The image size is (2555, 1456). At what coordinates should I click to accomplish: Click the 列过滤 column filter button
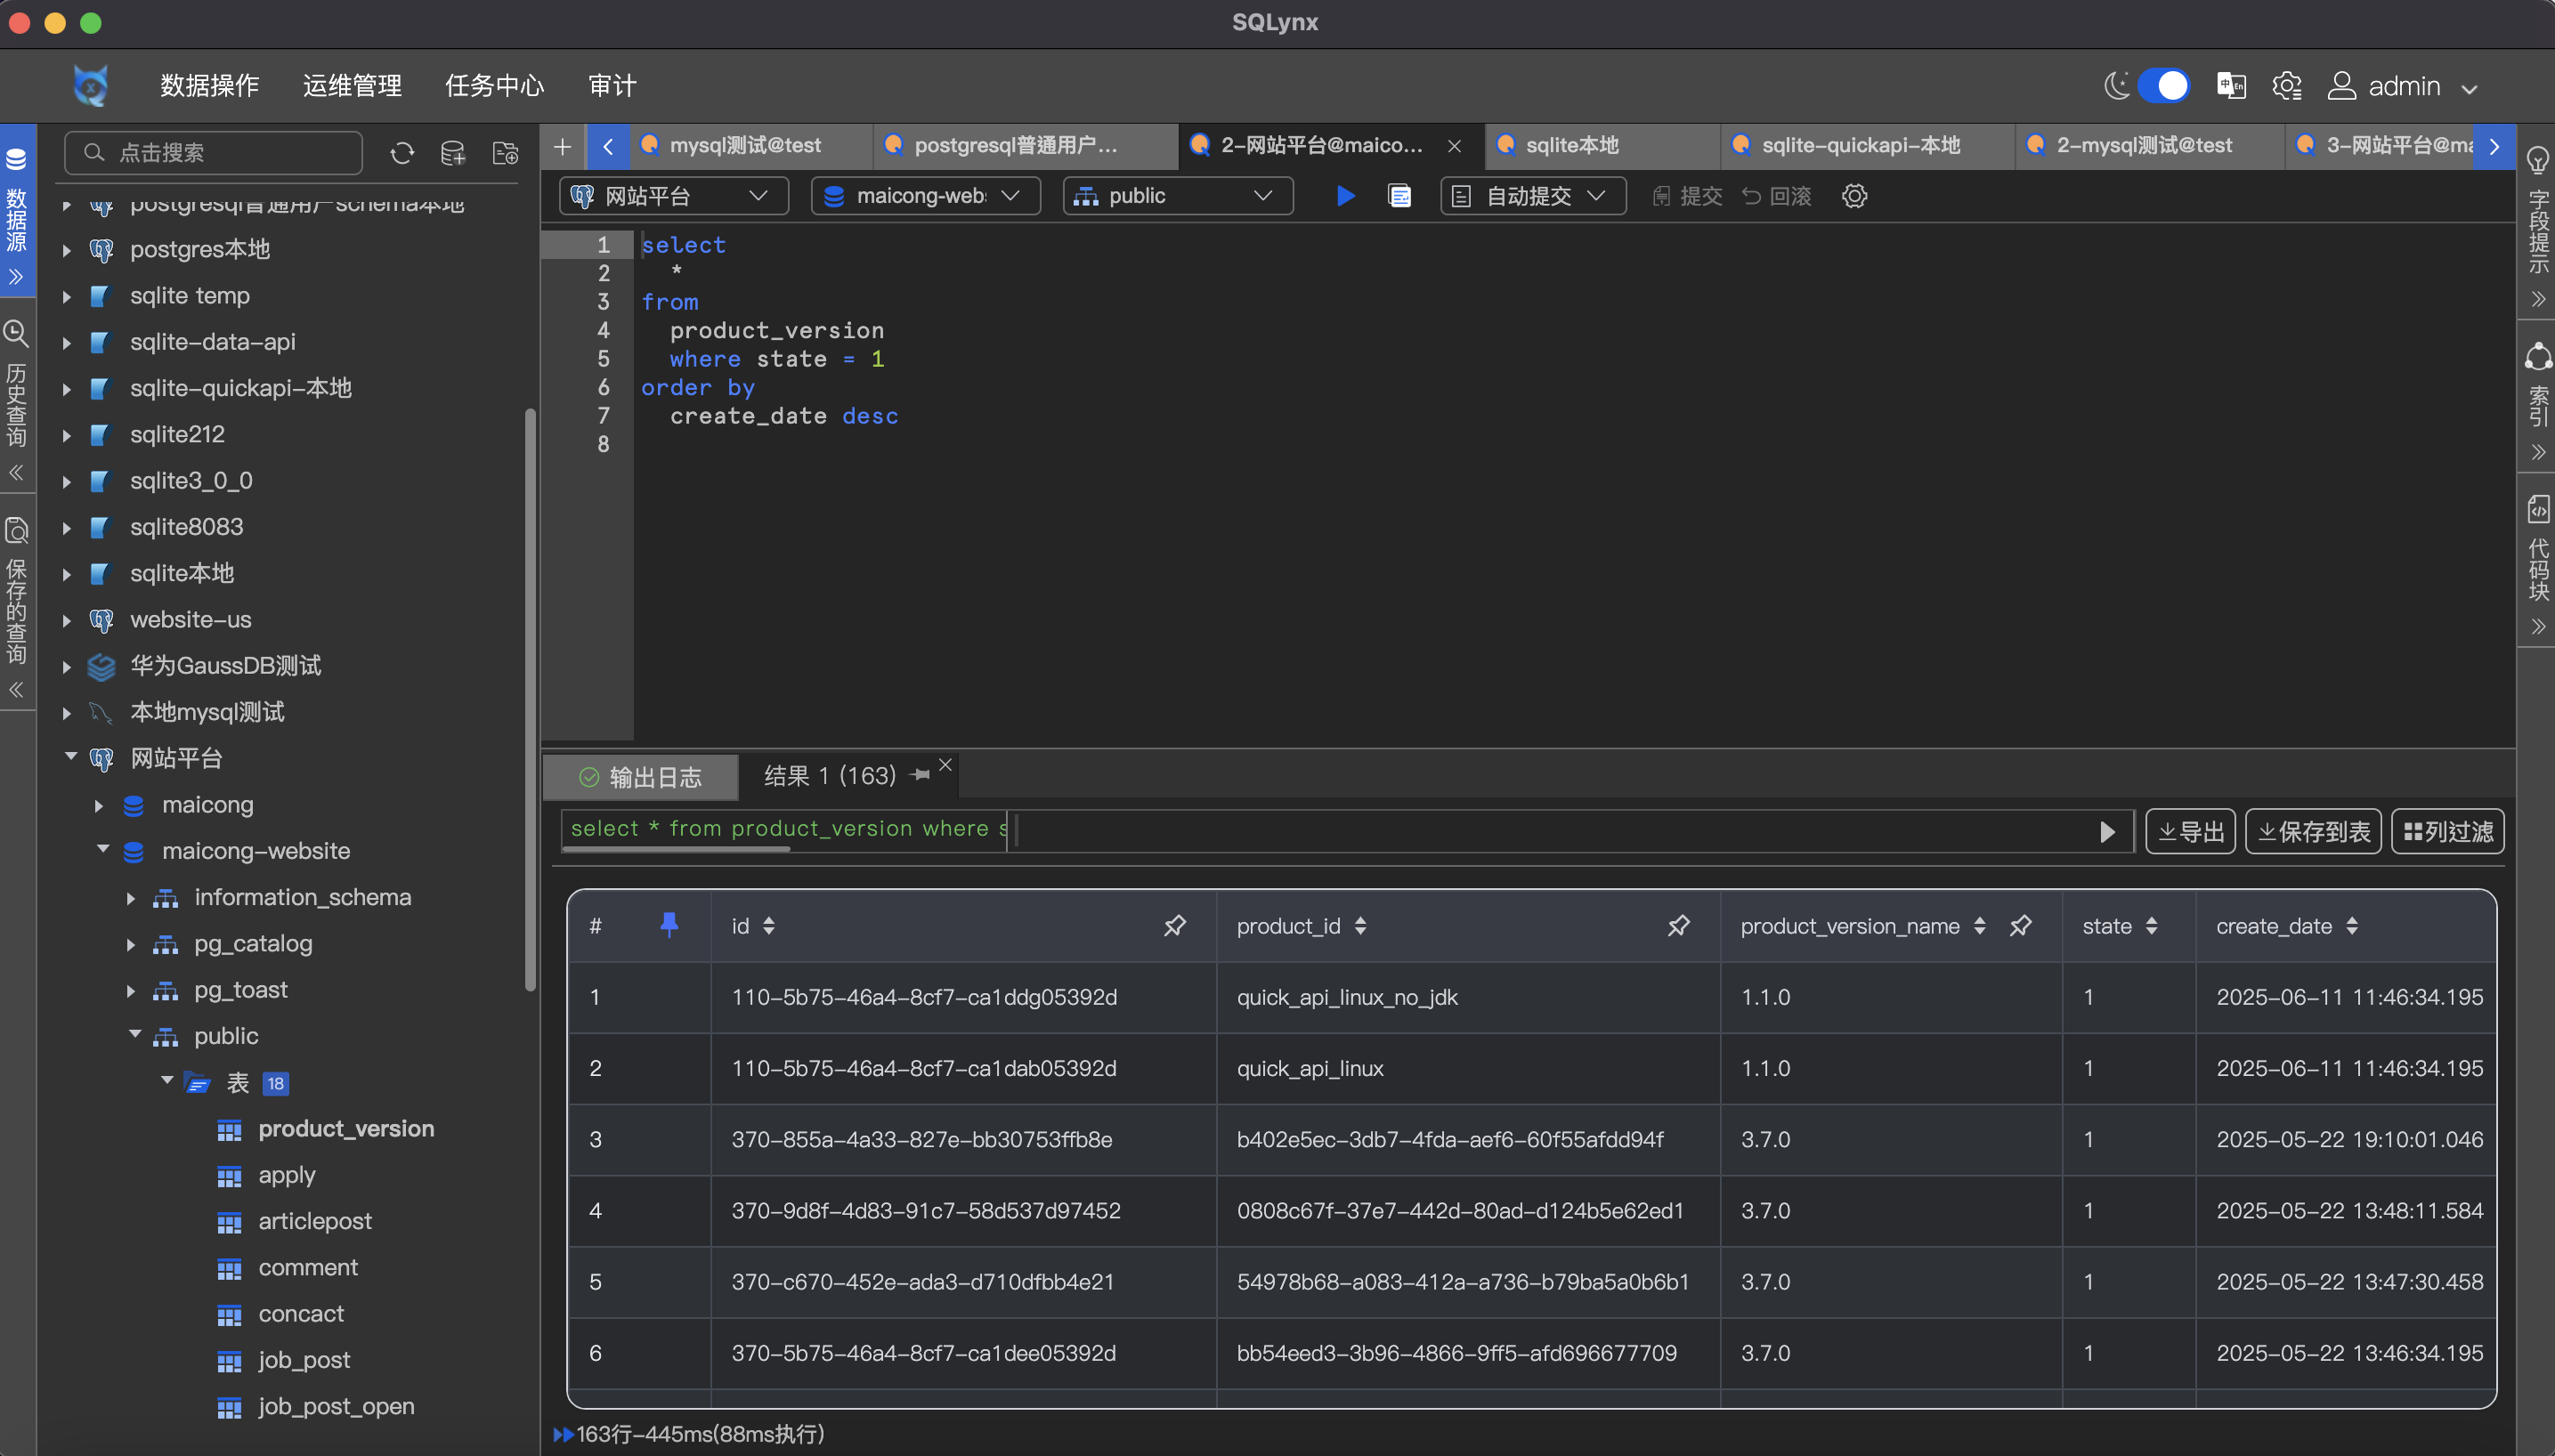click(x=2447, y=832)
